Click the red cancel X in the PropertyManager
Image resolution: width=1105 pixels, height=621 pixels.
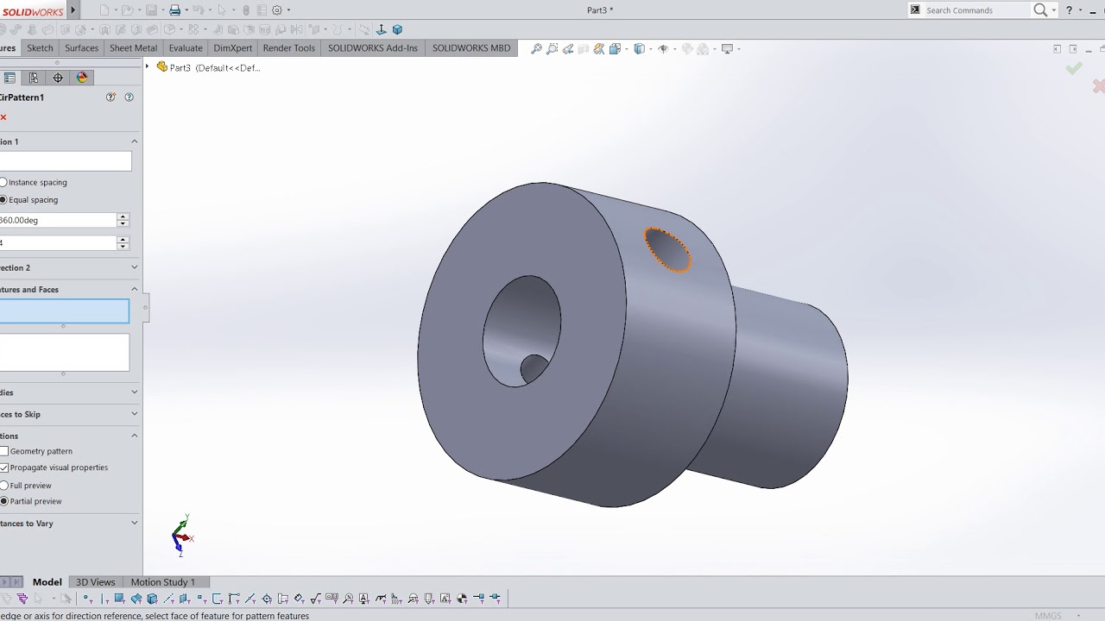[x=3, y=117]
